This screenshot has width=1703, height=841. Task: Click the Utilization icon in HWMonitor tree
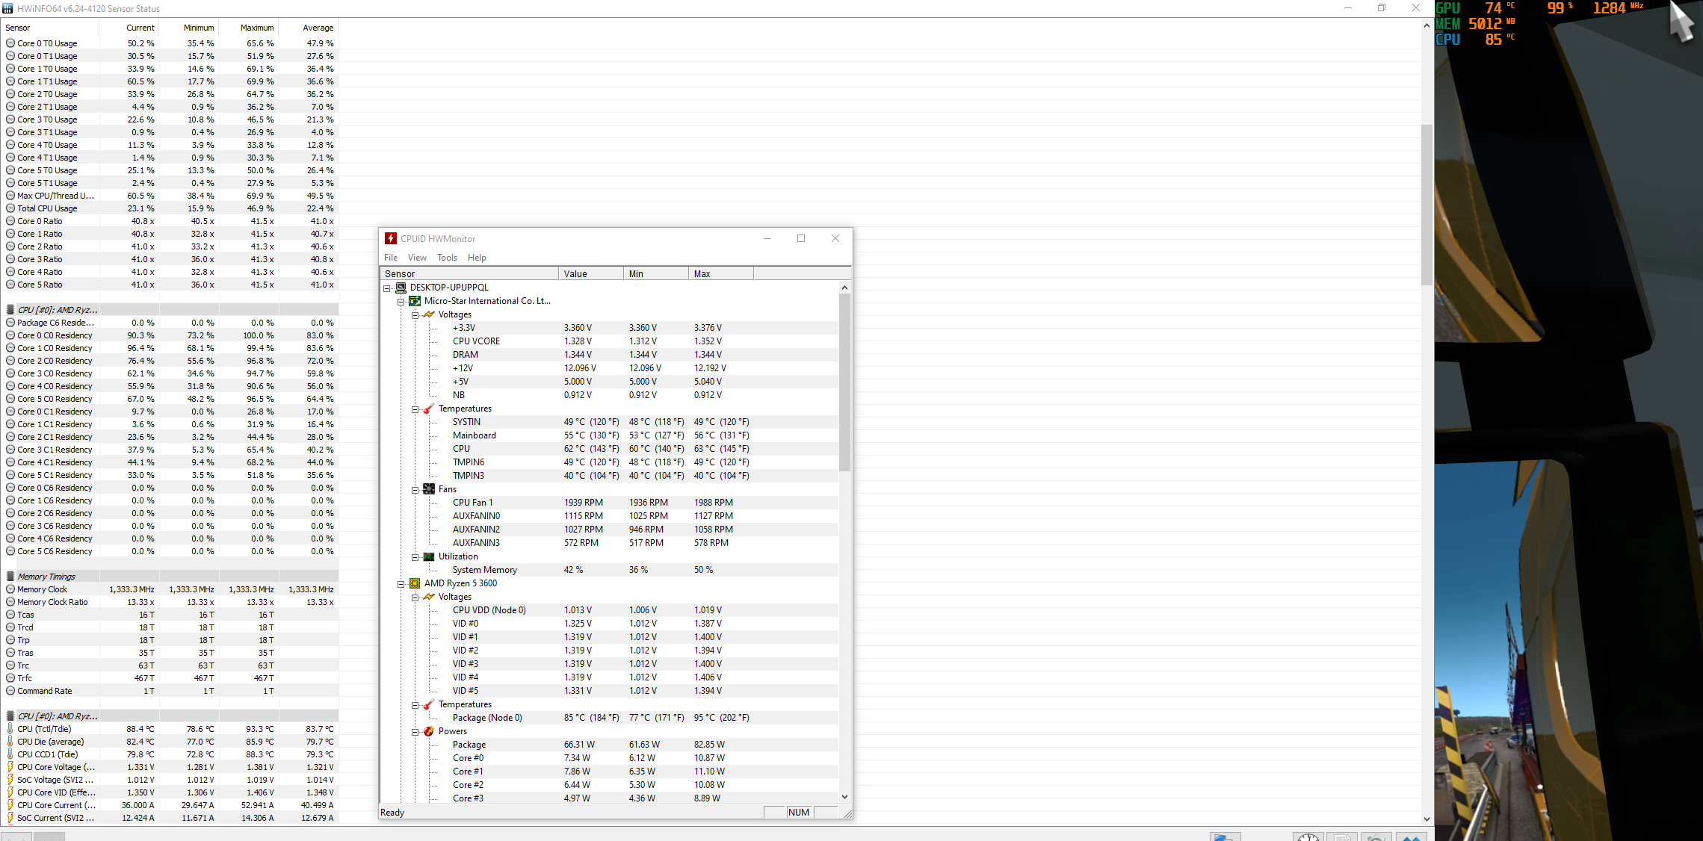[x=429, y=556]
